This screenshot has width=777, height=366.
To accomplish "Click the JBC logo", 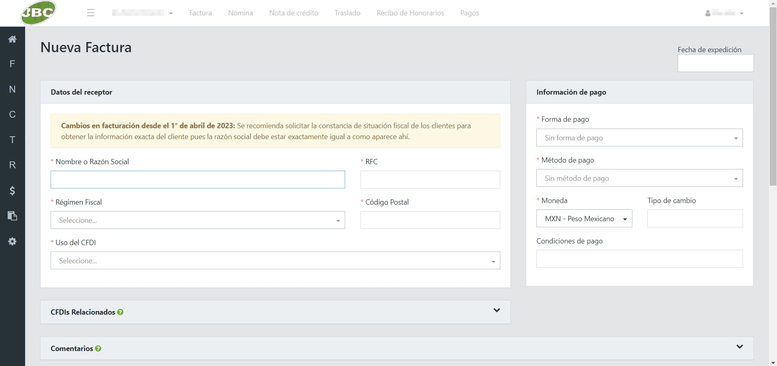I will [x=38, y=13].
